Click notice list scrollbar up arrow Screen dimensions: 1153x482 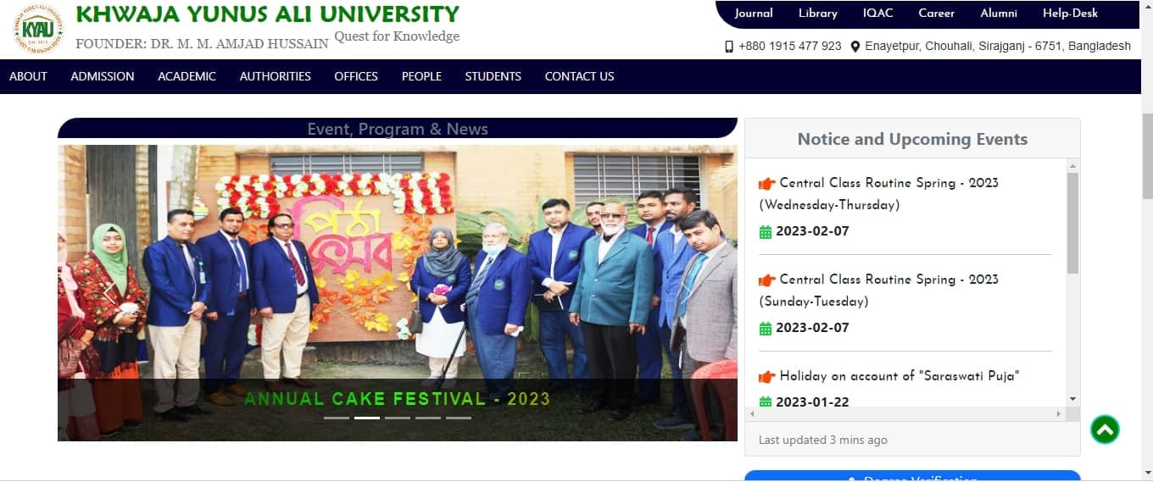pos(1072,166)
